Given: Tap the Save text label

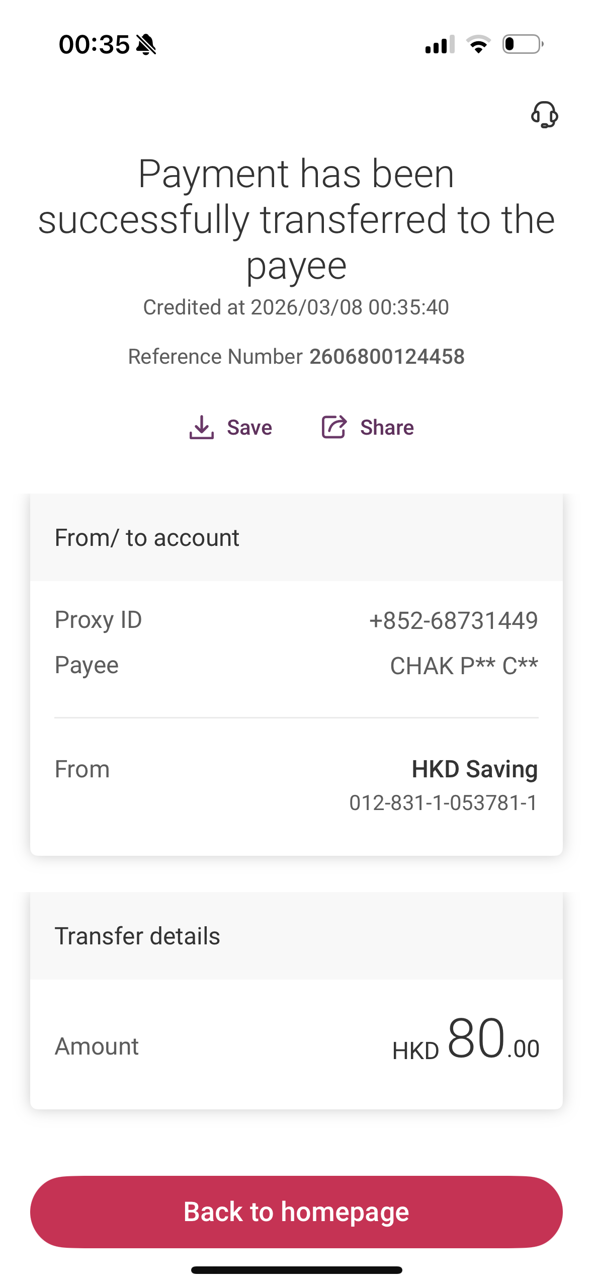Looking at the screenshot, I should (x=249, y=428).
